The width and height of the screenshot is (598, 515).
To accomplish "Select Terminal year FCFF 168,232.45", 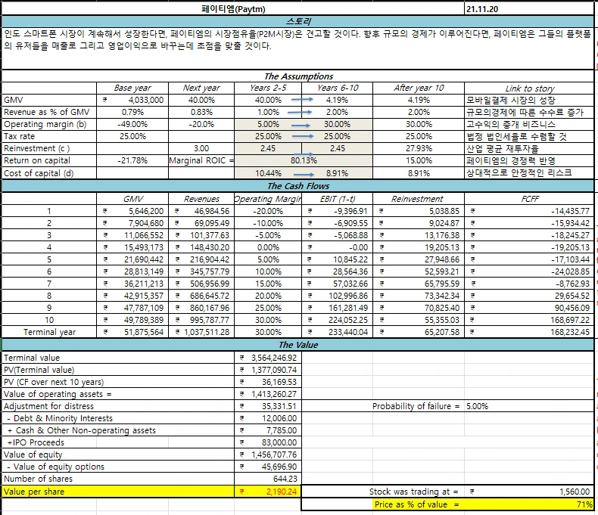I will click(x=529, y=332).
